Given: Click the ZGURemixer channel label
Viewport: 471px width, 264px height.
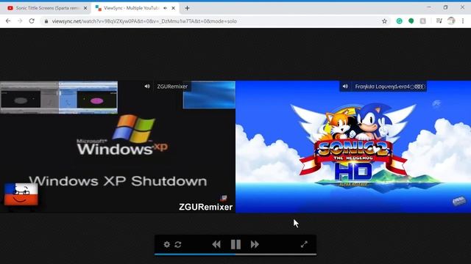Looking at the screenshot, I should pyautogui.click(x=172, y=87).
